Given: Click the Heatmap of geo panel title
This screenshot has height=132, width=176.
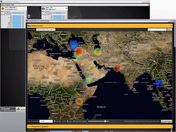Looking at the screenshot, I should (37, 26).
